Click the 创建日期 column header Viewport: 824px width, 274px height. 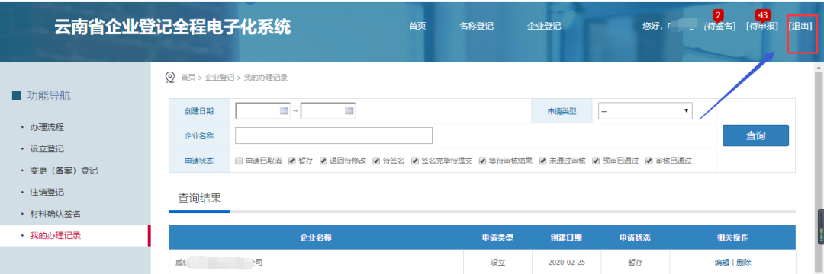[566, 238]
